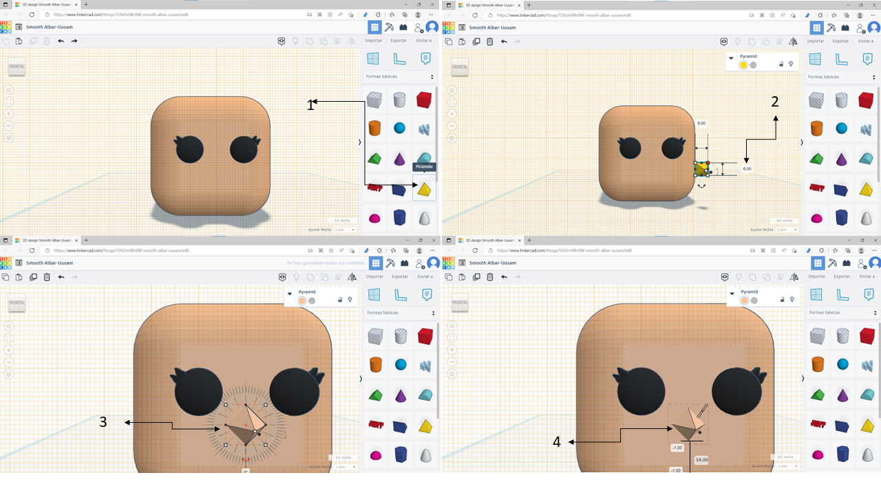The image size is (881, 495).
Task: Click Exportar in the bottom-left window
Action: point(399,276)
